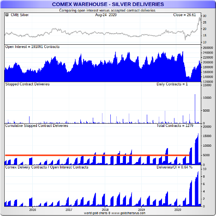The width and height of the screenshot is (216, 216).
Task: Open the www.goldchartsrus.com footer link
Action: 128,213
